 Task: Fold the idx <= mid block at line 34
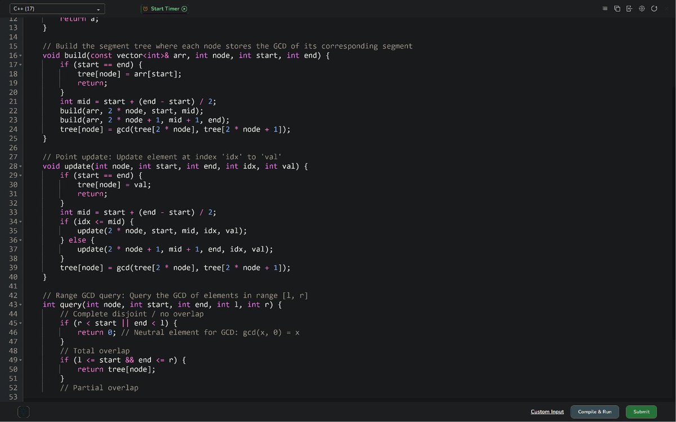pos(20,222)
